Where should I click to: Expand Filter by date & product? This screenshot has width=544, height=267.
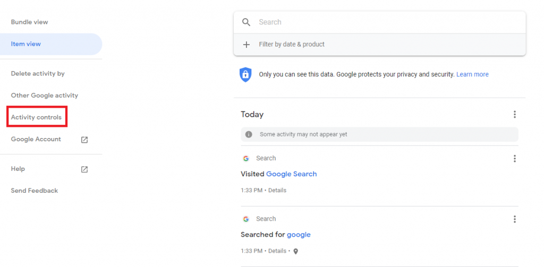379,45
